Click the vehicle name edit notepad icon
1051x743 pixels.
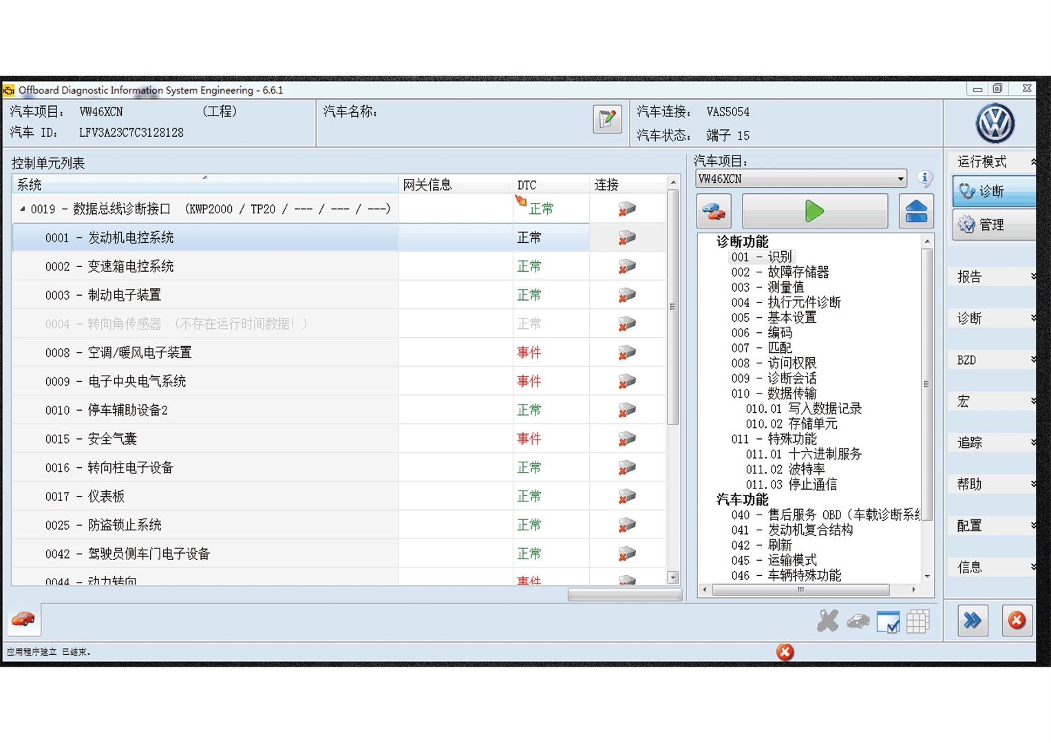click(x=607, y=120)
